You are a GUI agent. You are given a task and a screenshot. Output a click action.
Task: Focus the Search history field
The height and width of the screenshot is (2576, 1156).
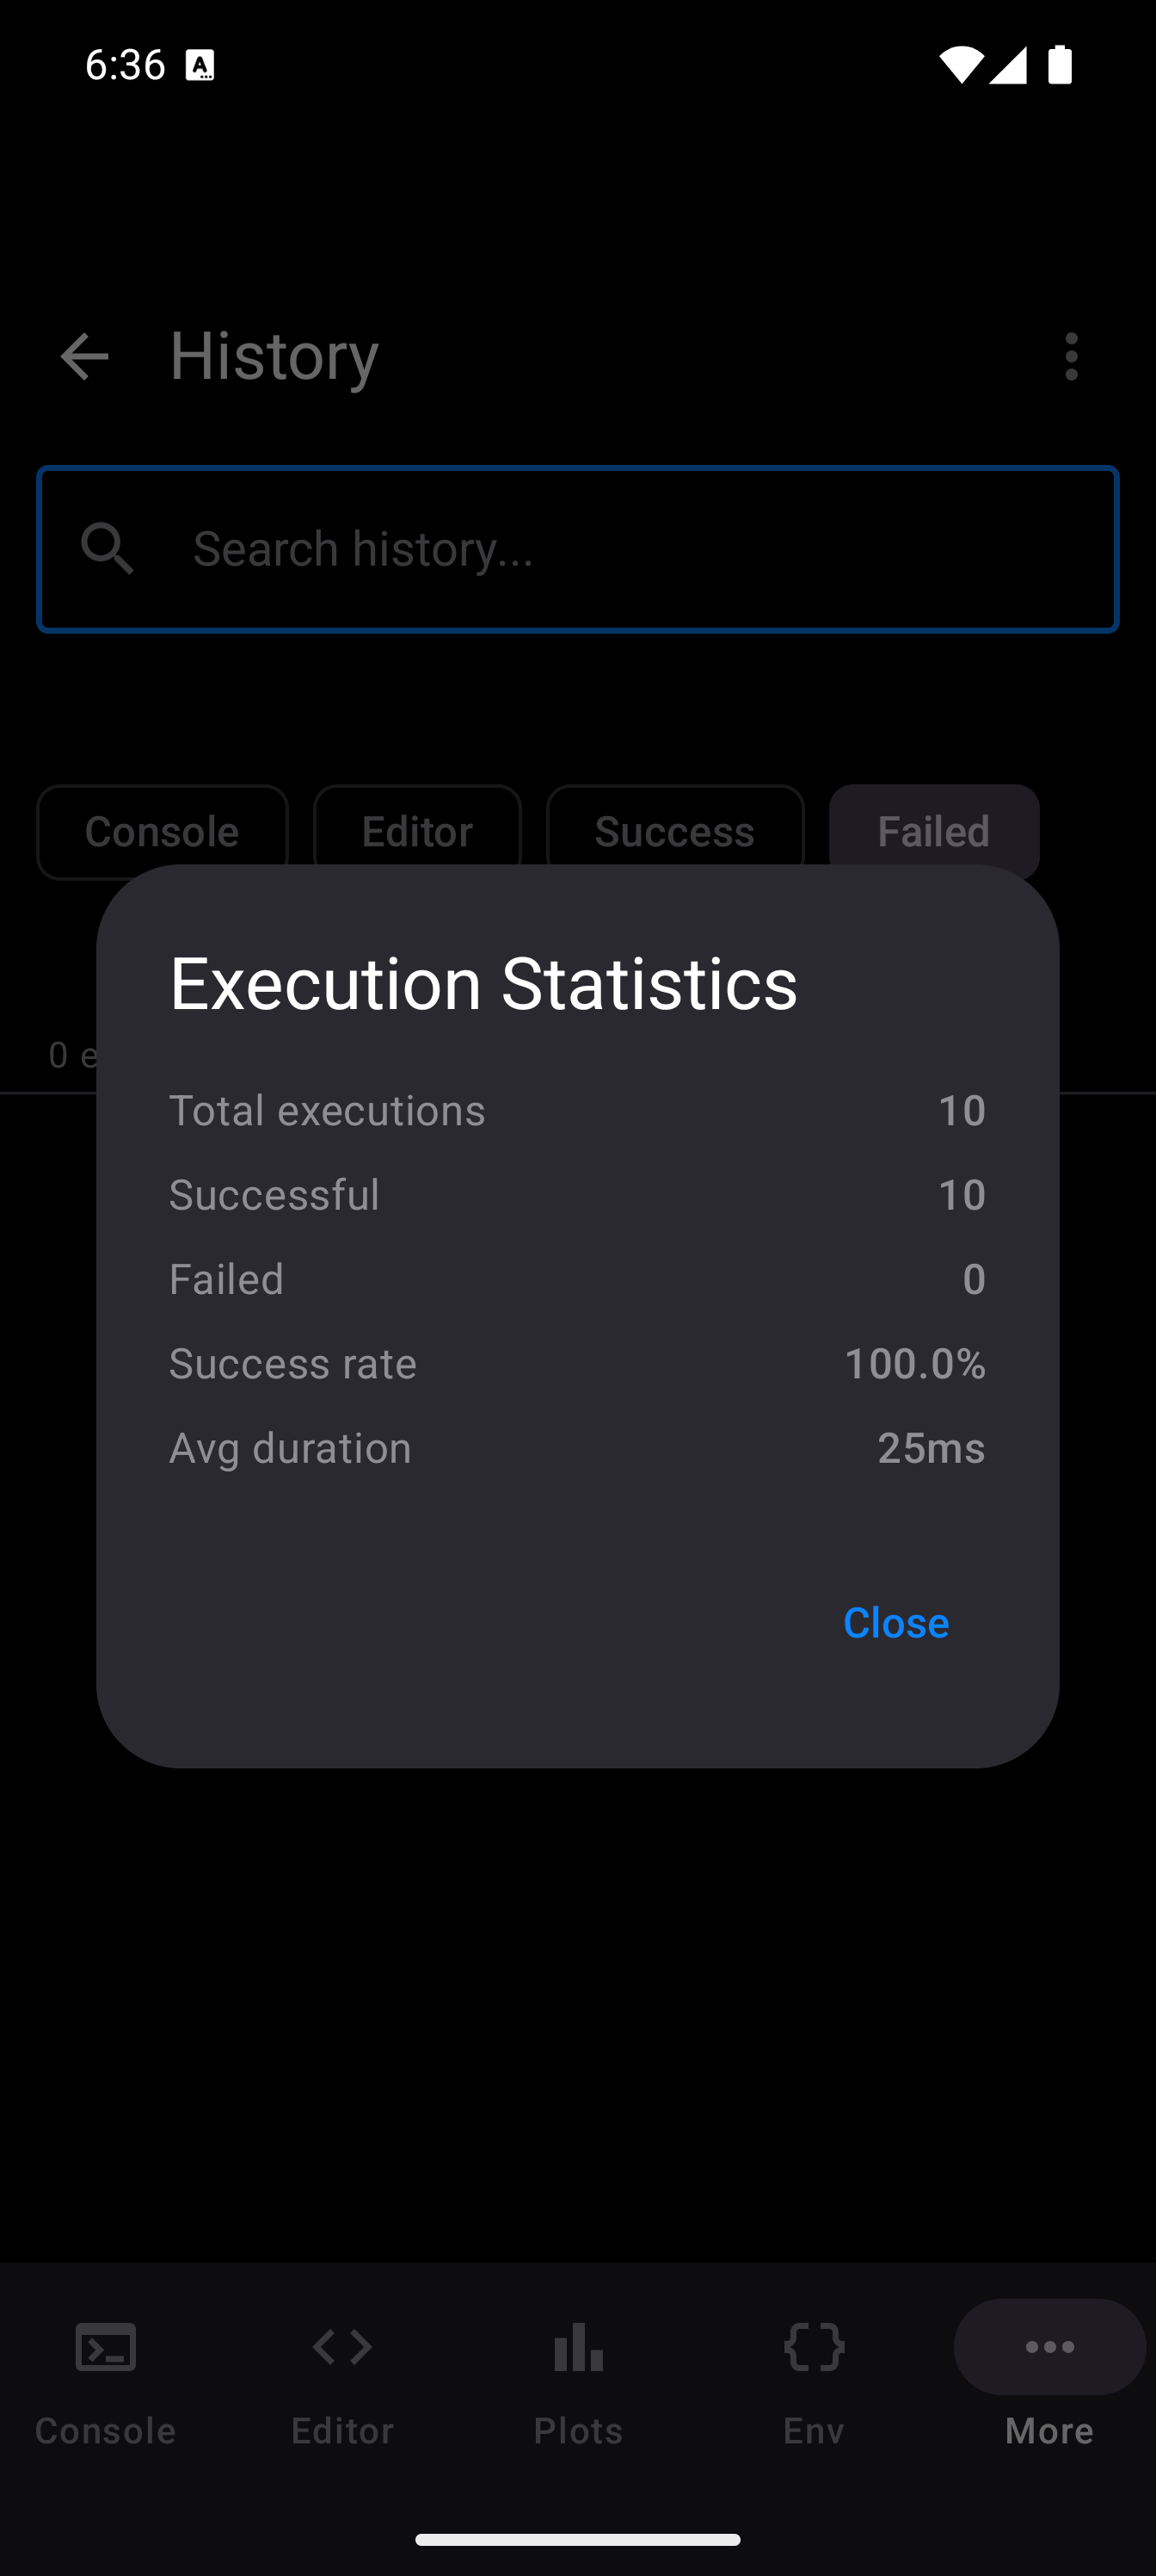[x=639, y=549]
